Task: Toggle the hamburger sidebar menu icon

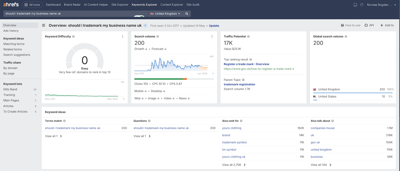Action: point(43,25)
